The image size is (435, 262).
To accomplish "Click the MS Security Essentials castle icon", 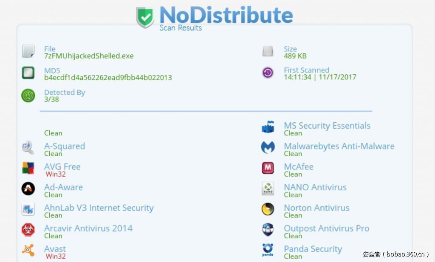I will [268, 127].
